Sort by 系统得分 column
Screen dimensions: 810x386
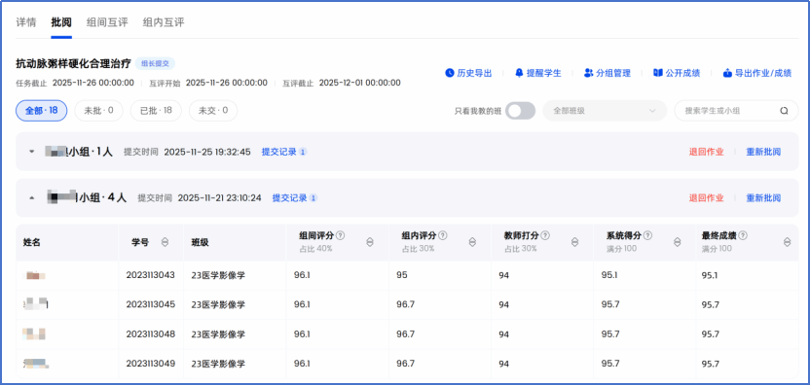click(x=678, y=242)
